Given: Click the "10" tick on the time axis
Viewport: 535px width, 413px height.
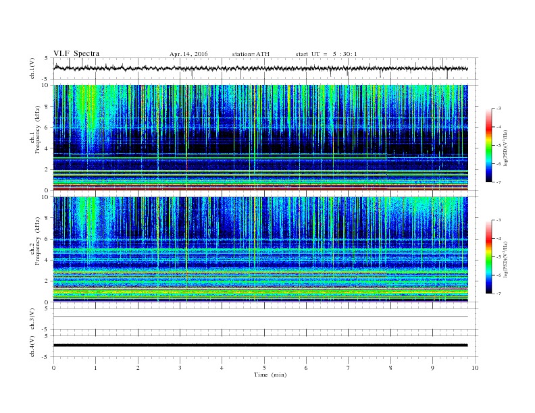Looking at the screenshot, I should coord(475,368).
